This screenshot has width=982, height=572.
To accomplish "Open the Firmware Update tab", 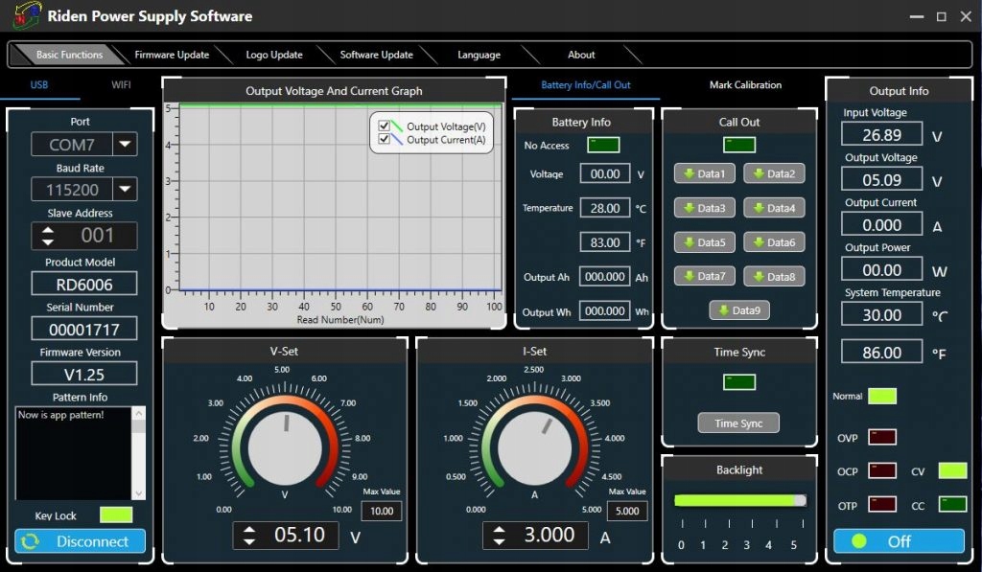I will click(x=172, y=55).
